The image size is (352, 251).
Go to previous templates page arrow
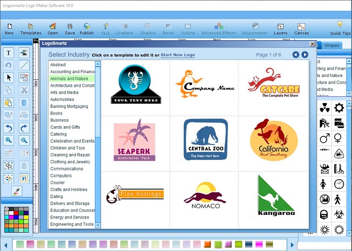(296, 54)
